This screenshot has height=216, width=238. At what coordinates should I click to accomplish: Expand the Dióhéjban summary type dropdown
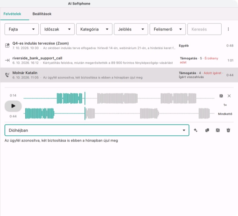pos(97,130)
